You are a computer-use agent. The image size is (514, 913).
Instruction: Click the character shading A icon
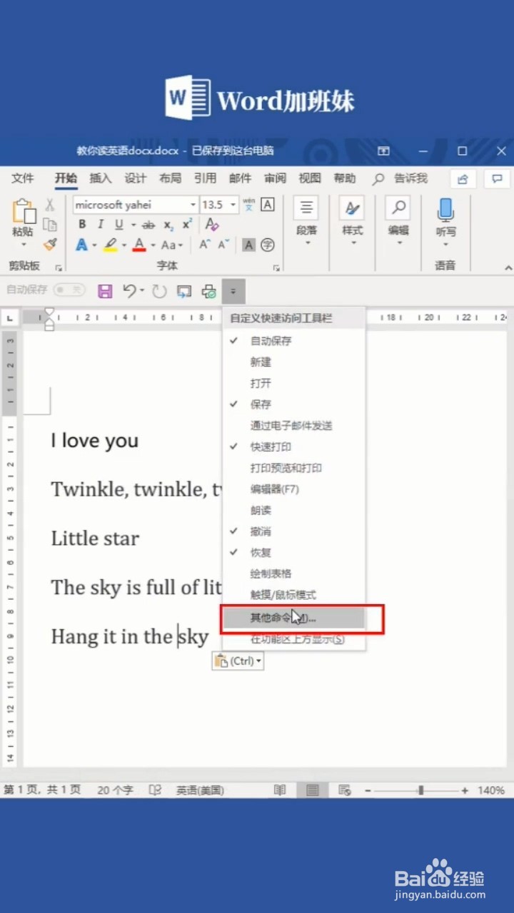pos(248,245)
